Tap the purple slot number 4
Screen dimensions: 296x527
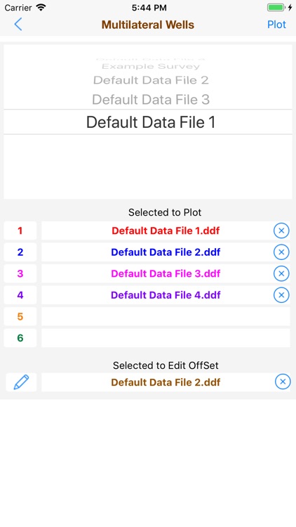tap(20, 294)
